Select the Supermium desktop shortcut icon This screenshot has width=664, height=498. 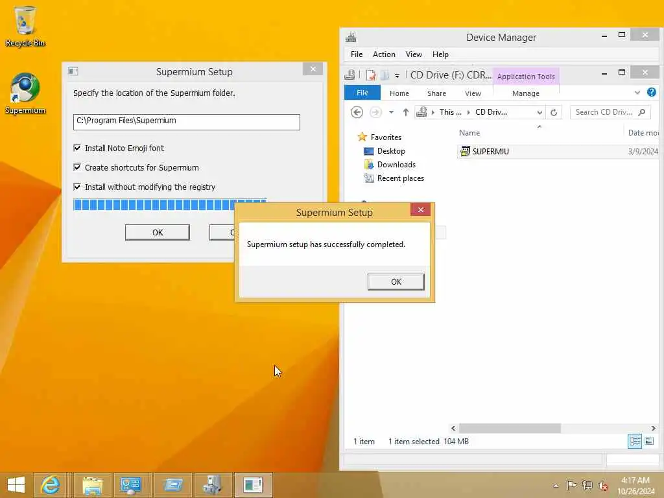(x=25, y=93)
